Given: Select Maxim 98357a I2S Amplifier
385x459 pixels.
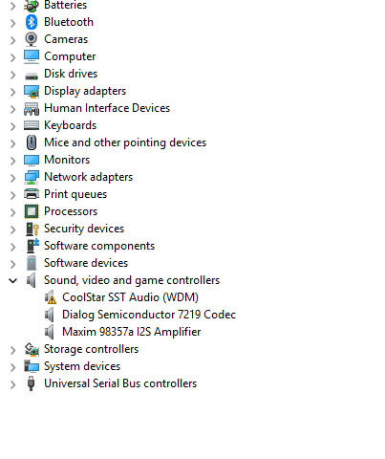Looking at the screenshot, I should (x=132, y=332).
